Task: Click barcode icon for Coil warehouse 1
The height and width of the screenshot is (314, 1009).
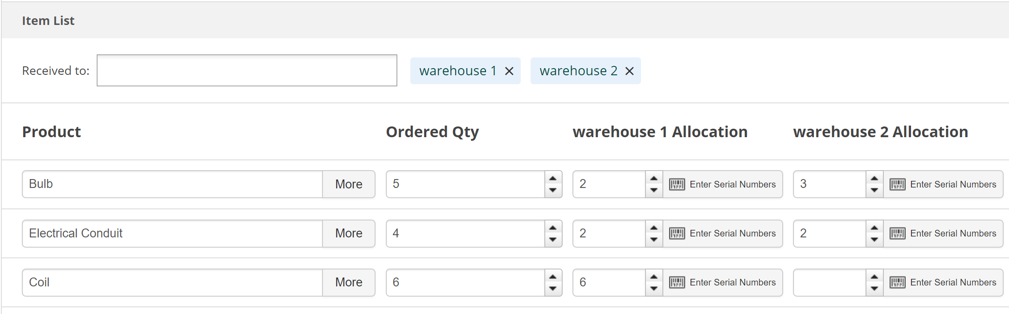Action: [677, 282]
